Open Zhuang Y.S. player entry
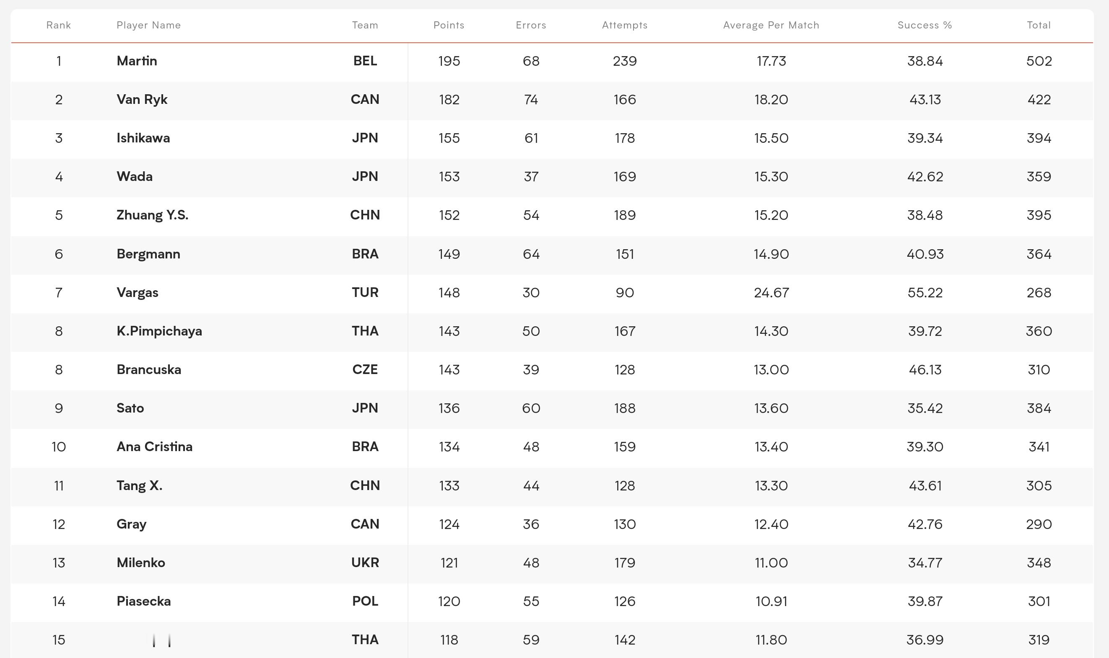The image size is (1109, 658). point(152,215)
